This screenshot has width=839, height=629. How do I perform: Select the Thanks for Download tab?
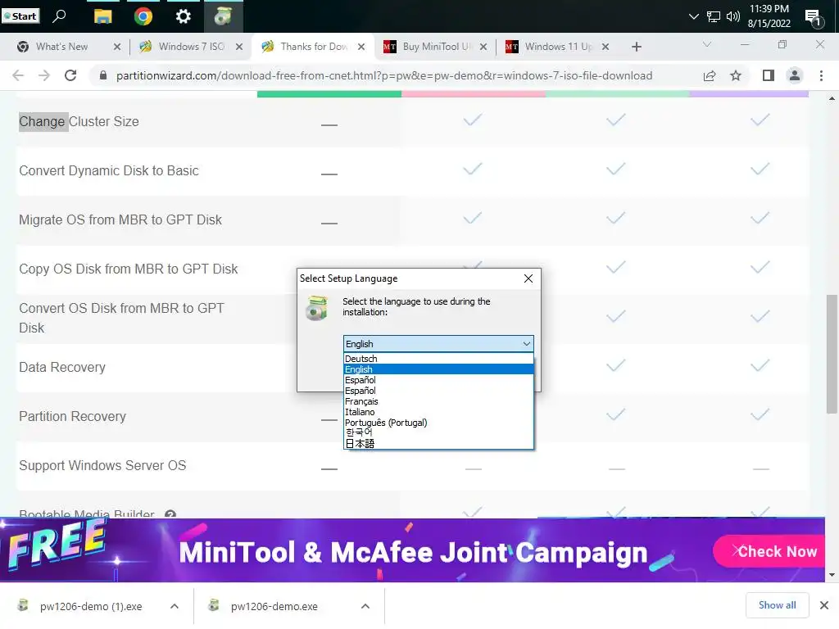(314, 47)
